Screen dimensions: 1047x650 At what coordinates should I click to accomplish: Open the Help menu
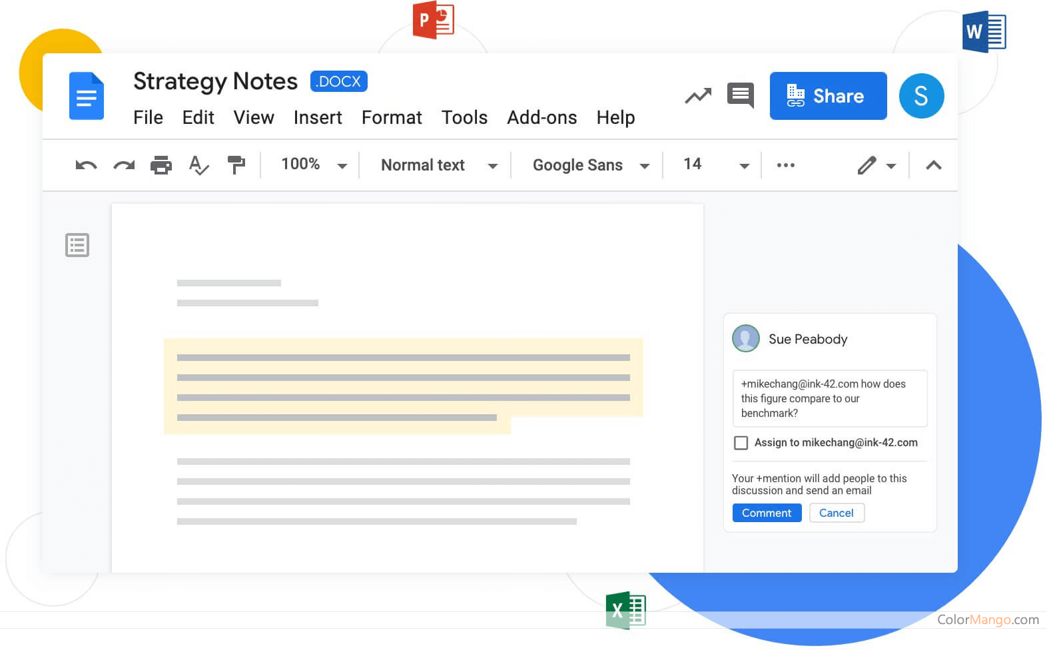615,118
